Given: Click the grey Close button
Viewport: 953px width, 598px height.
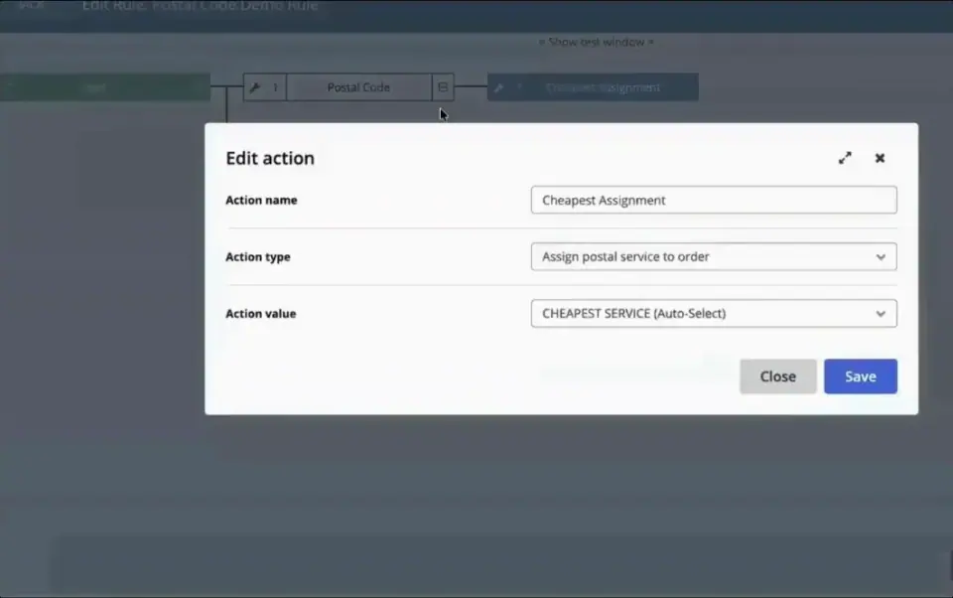Looking at the screenshot, I should point(778,376).
